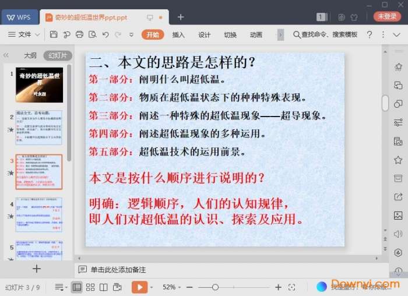This screenshot has height=296, width=408.
Task: Fit slide to window icon
Action: pos(291,287)
